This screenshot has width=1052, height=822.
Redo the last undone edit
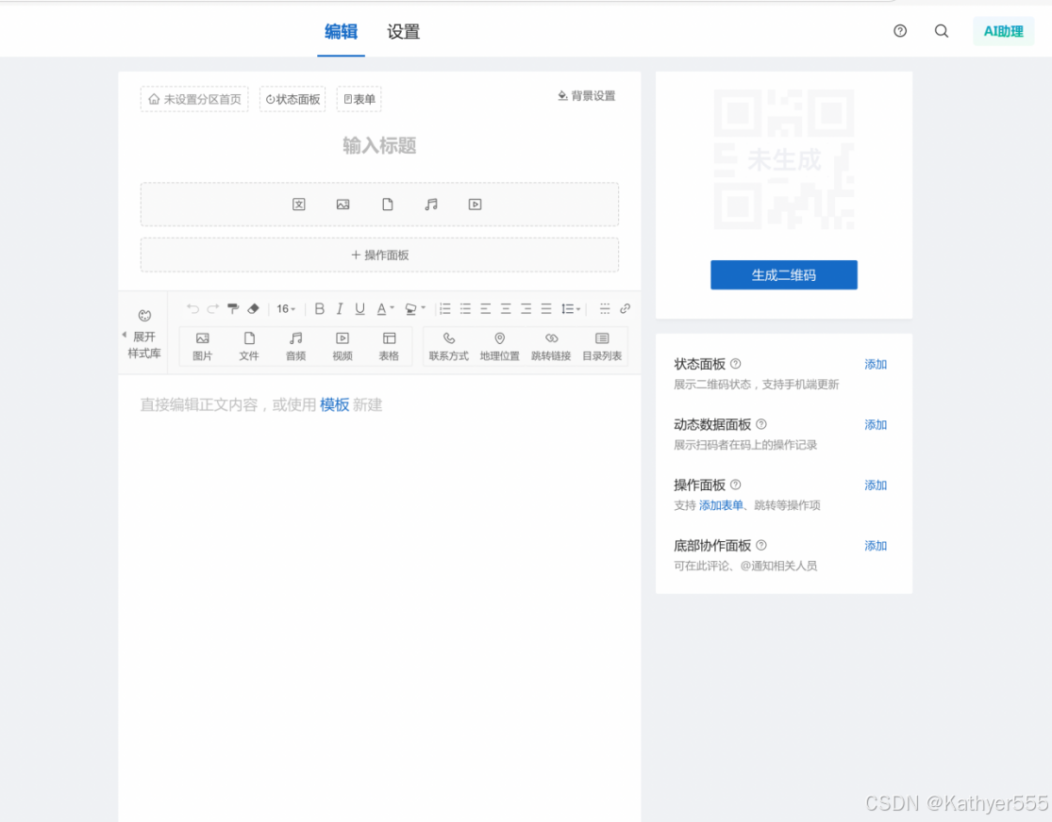[212, 308]
